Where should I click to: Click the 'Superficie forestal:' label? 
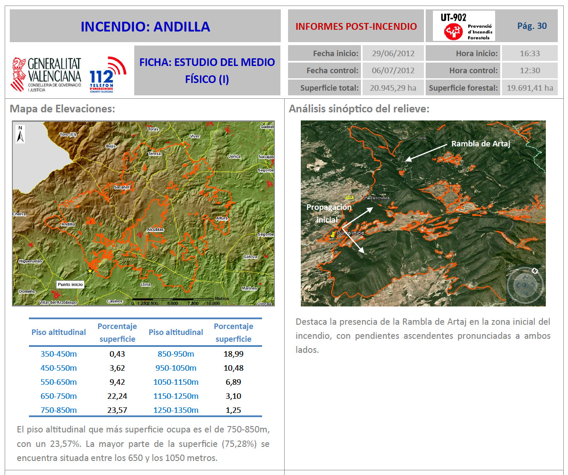tap(463, 88)
